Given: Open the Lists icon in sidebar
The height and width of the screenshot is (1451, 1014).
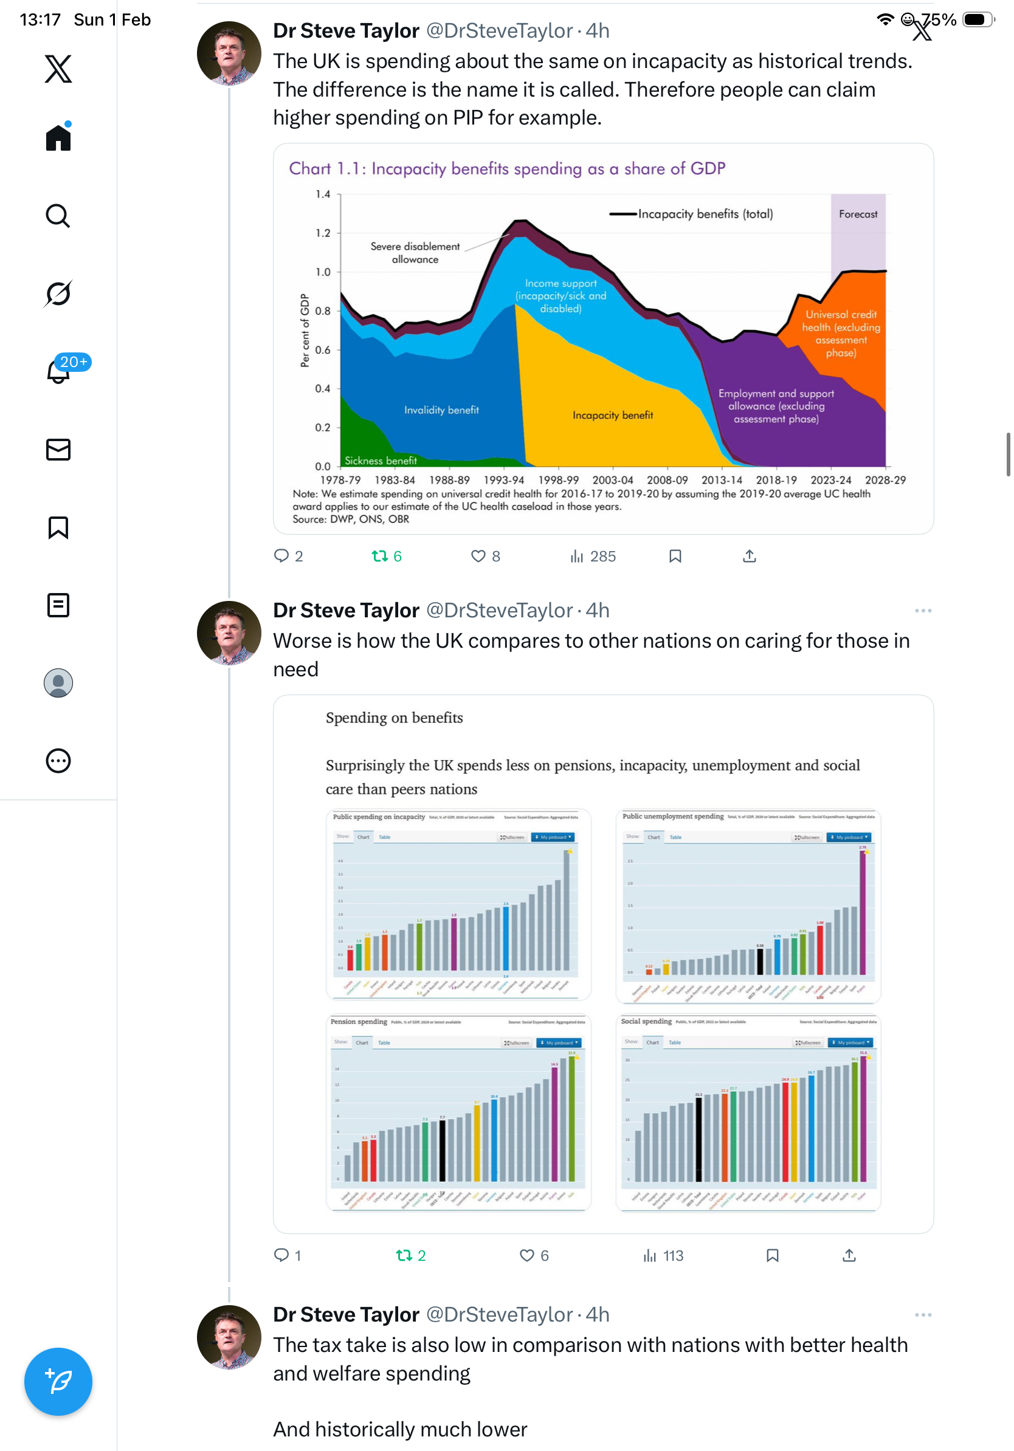Looking at the screenshot, I should click(x=58, y=605).
